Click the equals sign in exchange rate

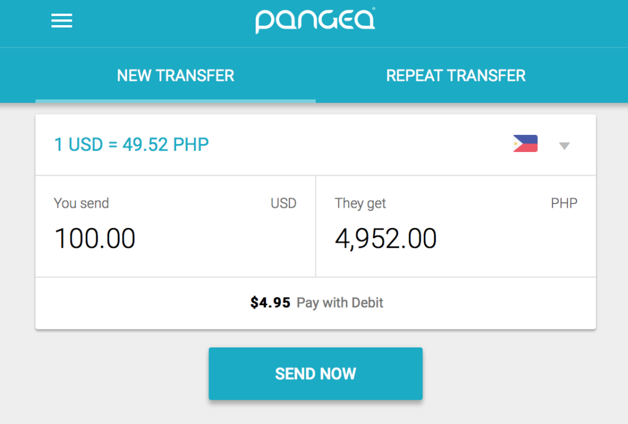(x=113, y=145)
